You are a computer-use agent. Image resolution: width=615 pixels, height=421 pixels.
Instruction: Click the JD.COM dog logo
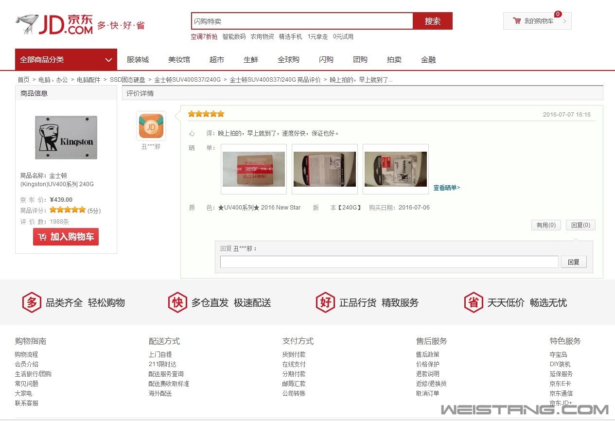[x=53, y=24]
